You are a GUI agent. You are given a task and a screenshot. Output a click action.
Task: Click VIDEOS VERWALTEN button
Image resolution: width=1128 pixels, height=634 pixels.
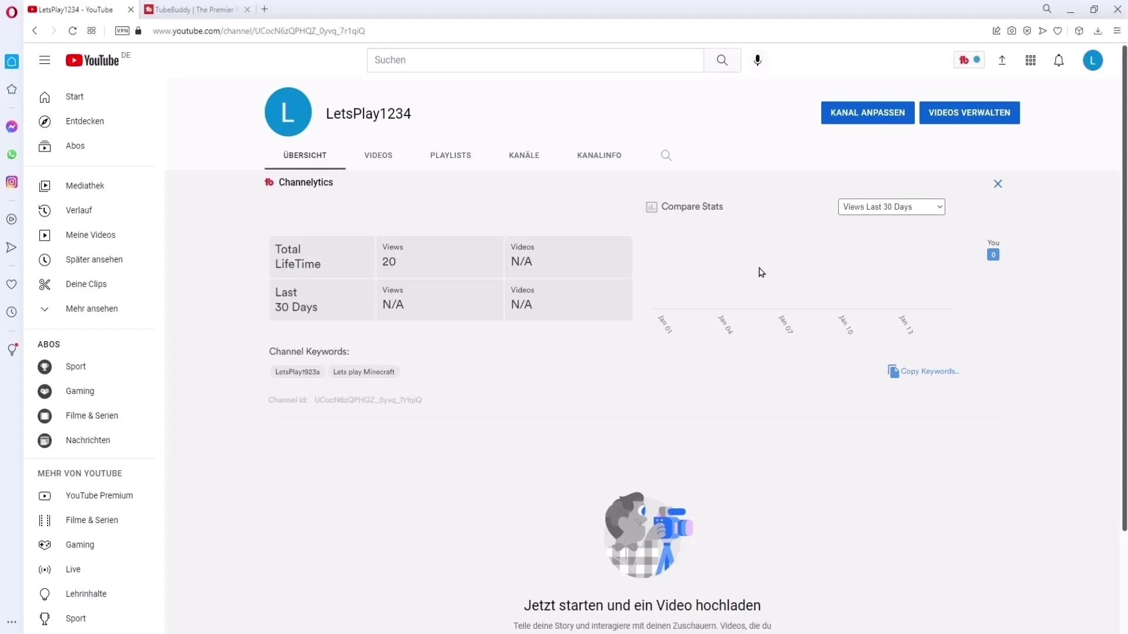(x=971, y=112)
